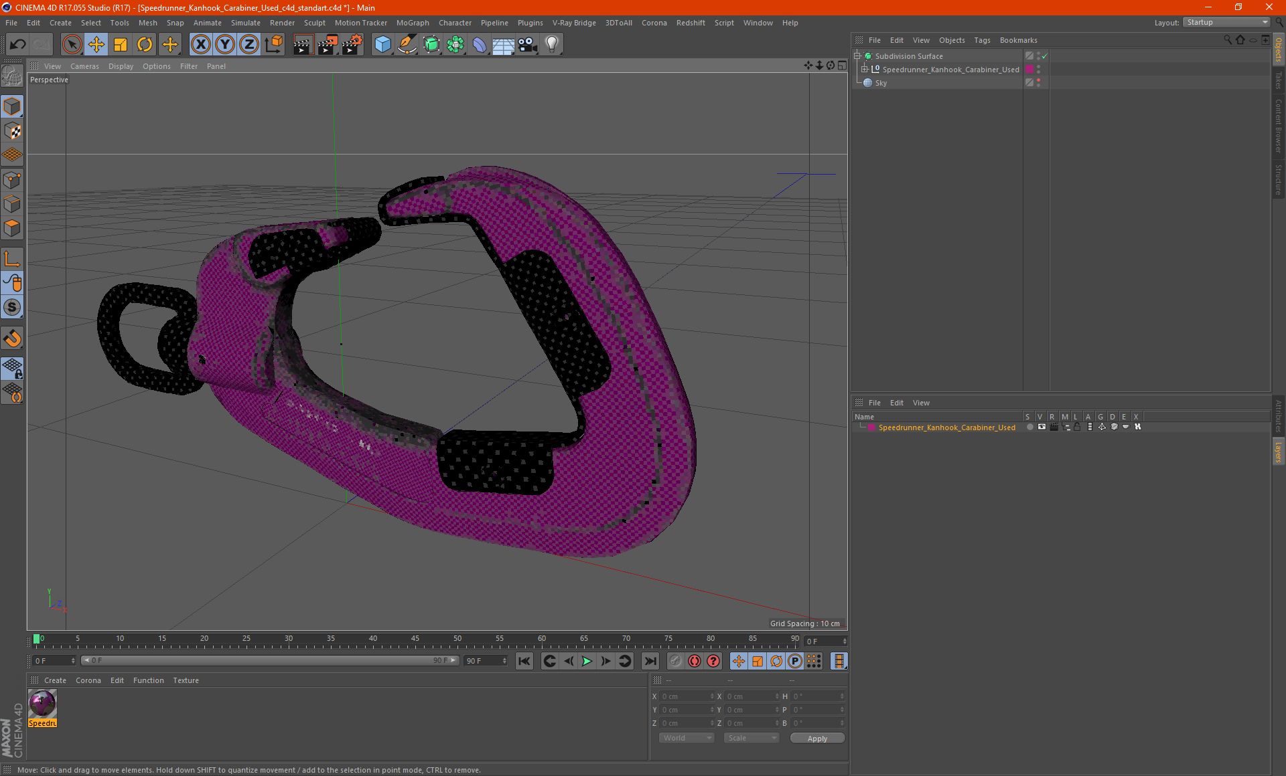Switch to Edges mode
Image resolution: width=1286 pixels, height=776 pixels.
pyautogui.click(x=12, y=203)
